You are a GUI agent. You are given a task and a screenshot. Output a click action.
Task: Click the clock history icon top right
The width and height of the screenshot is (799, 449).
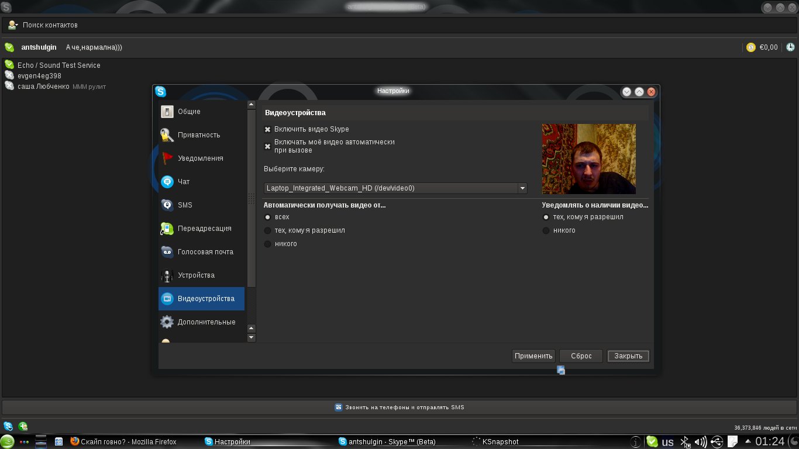tap(790, 47)
